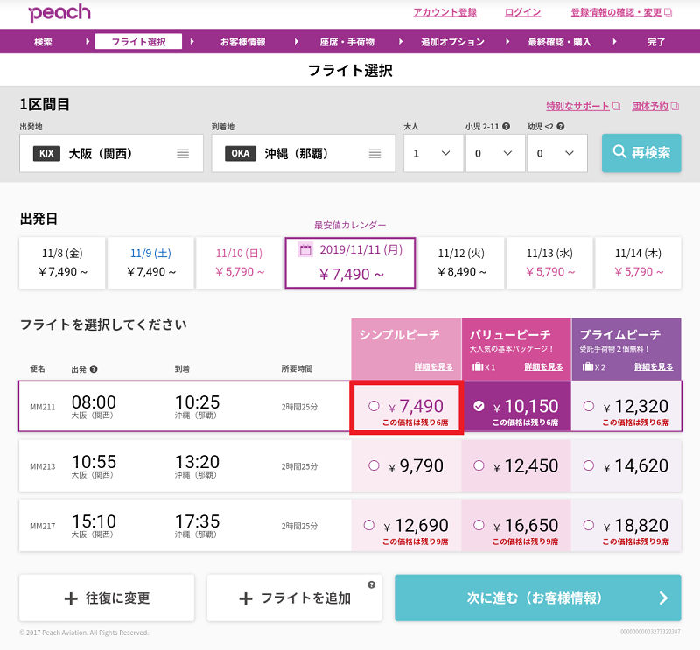The image size is (700, 650).
Task: Go to the お客様情報 step
Action: point(243,42)
